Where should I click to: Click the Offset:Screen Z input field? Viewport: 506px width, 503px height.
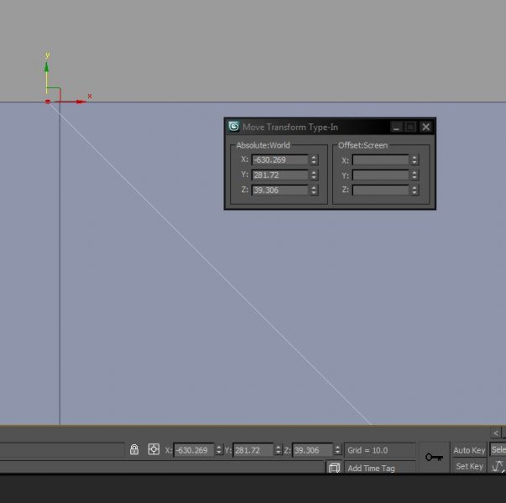point(380,190)
